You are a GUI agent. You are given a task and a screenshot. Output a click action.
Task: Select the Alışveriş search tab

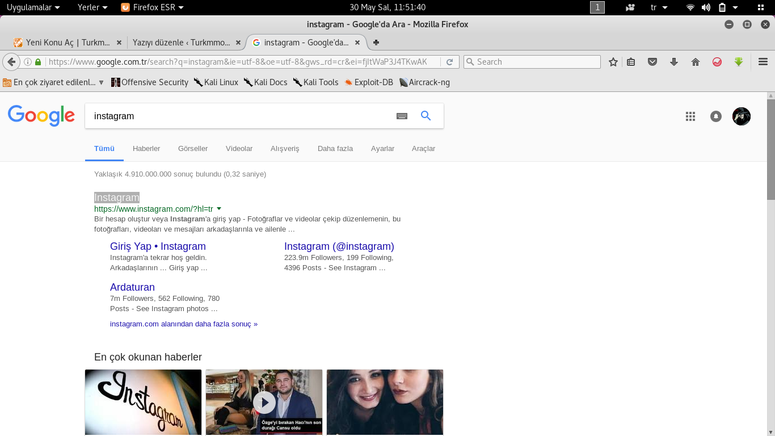[285, 149]
